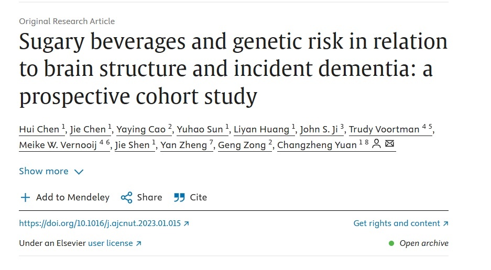Click author Trudy Voortman
Screen dimensions: 491x270
tap(384, 130)
